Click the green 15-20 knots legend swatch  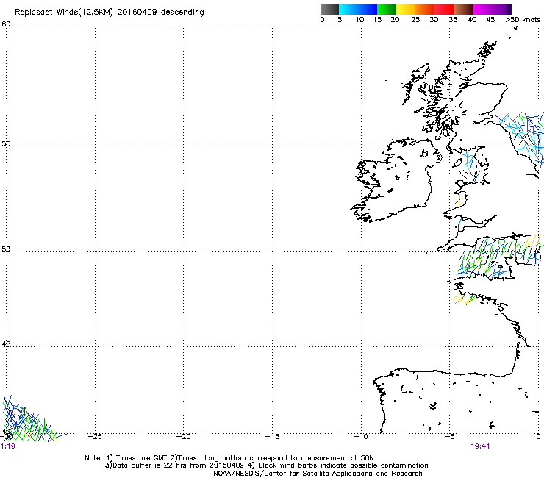(387, 10)
